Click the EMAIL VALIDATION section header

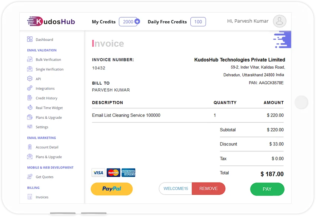click(x=42, y=50)
